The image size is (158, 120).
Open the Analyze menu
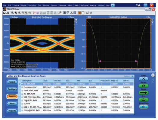coord(93,5)
